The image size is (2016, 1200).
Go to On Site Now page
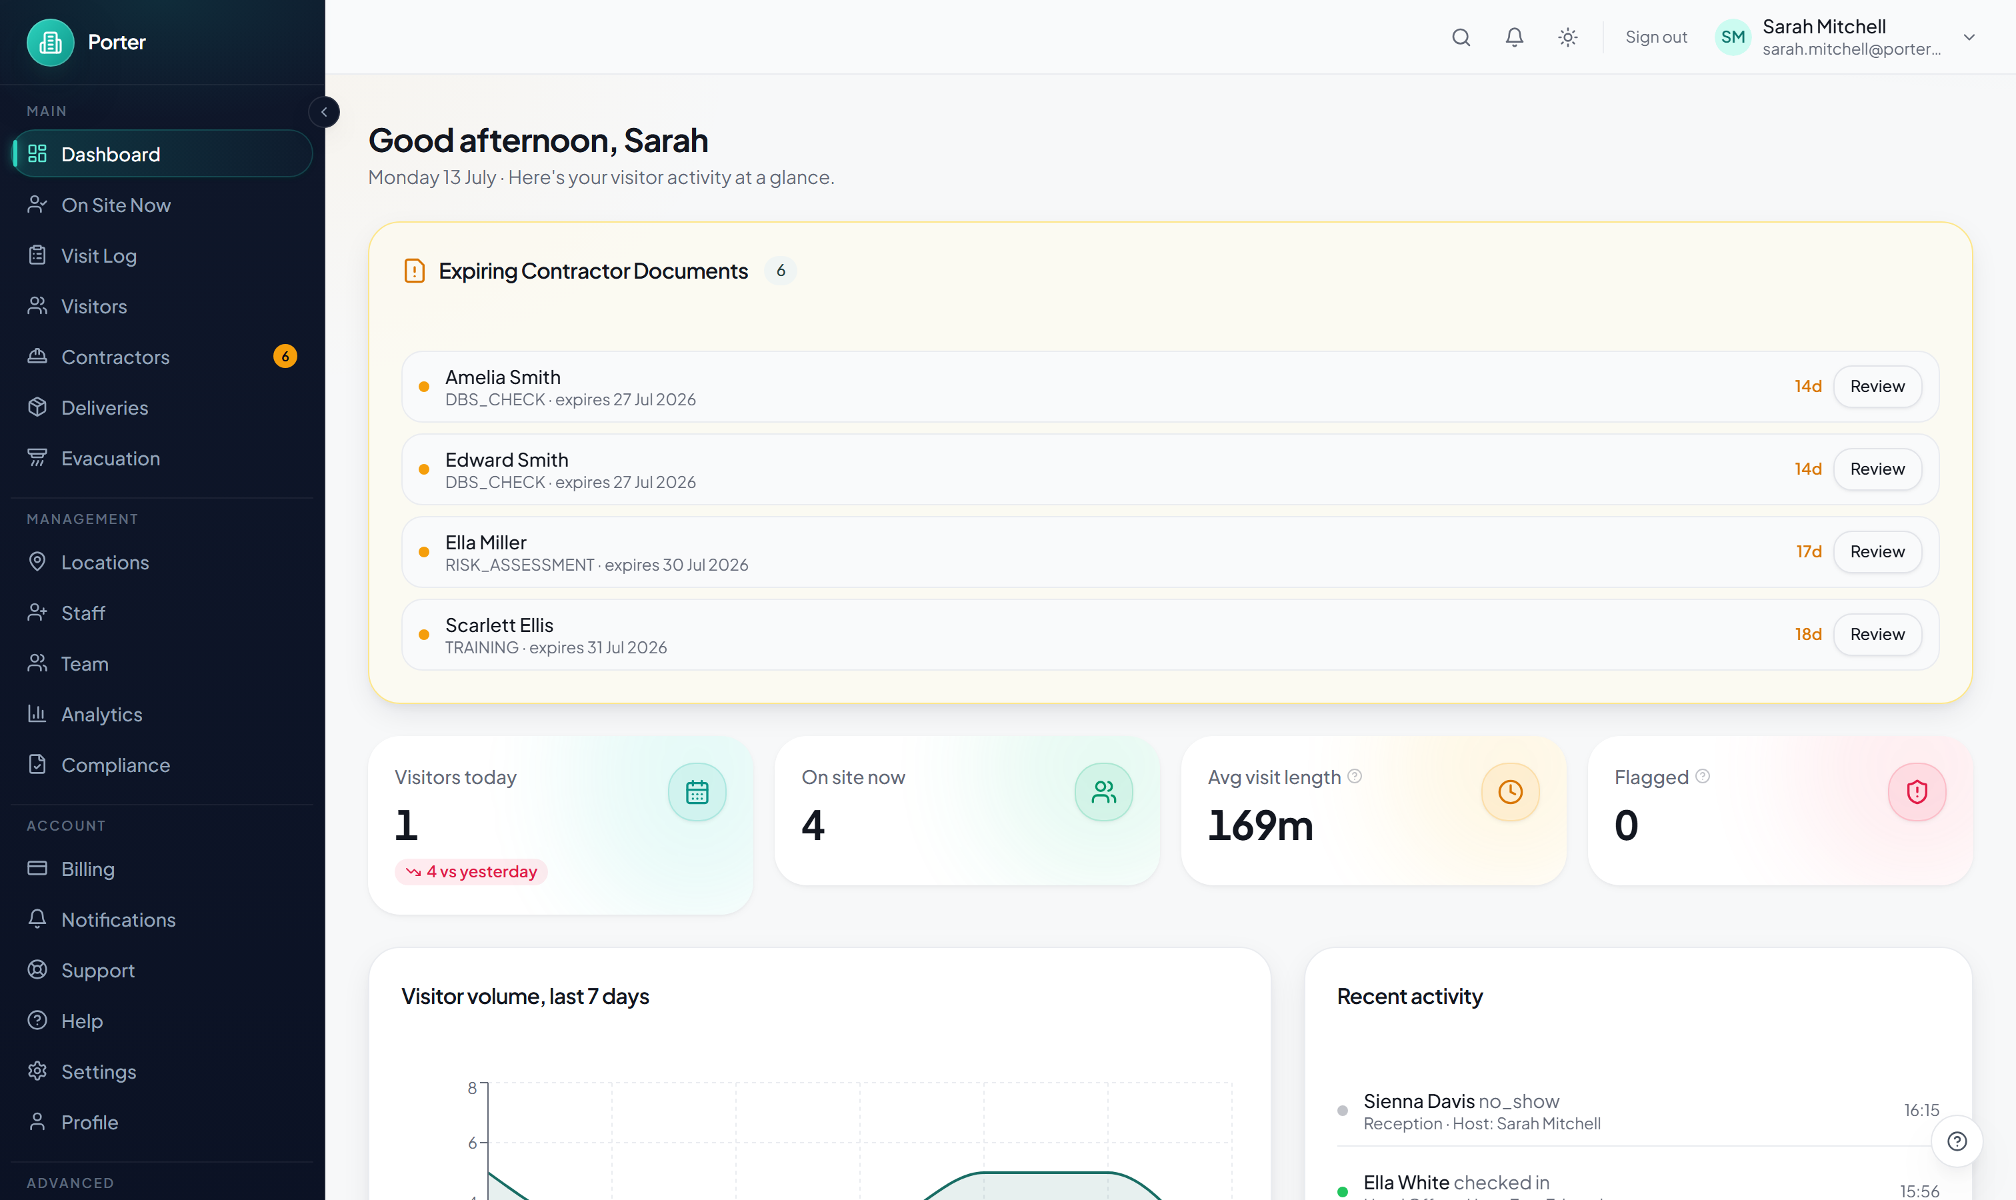coord(163,205)
